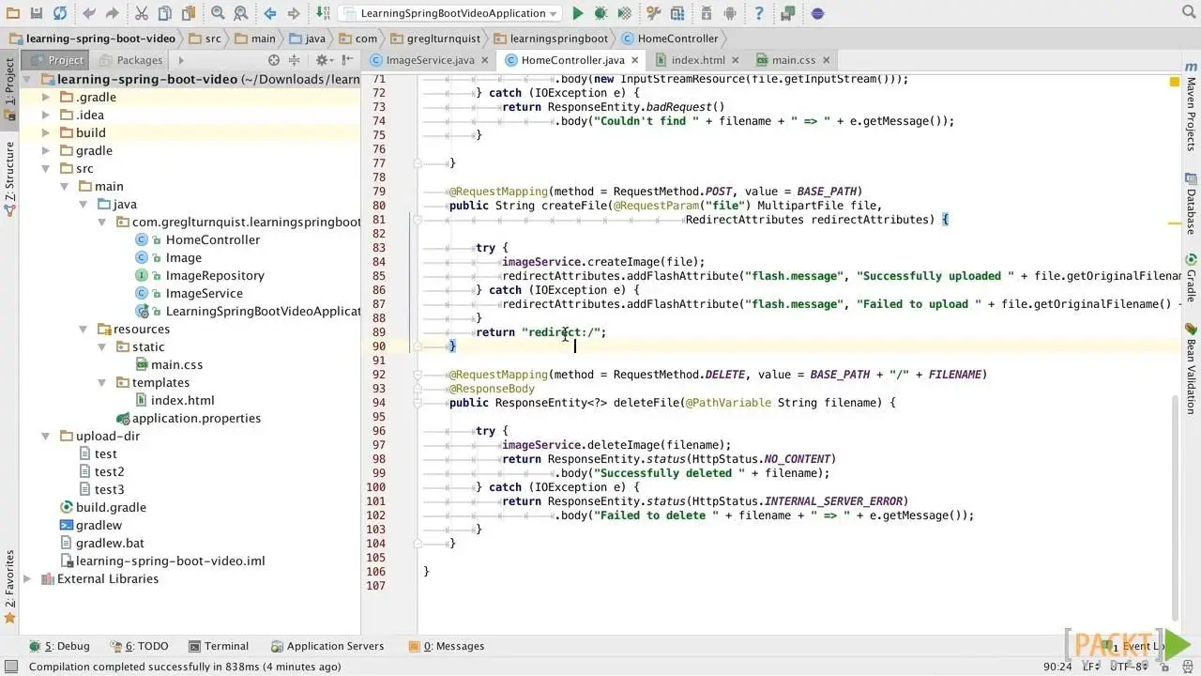This screenshot has width=1201, height=676.
Task: Collapse the upload-dir folder
Action: tap(46, 436)
